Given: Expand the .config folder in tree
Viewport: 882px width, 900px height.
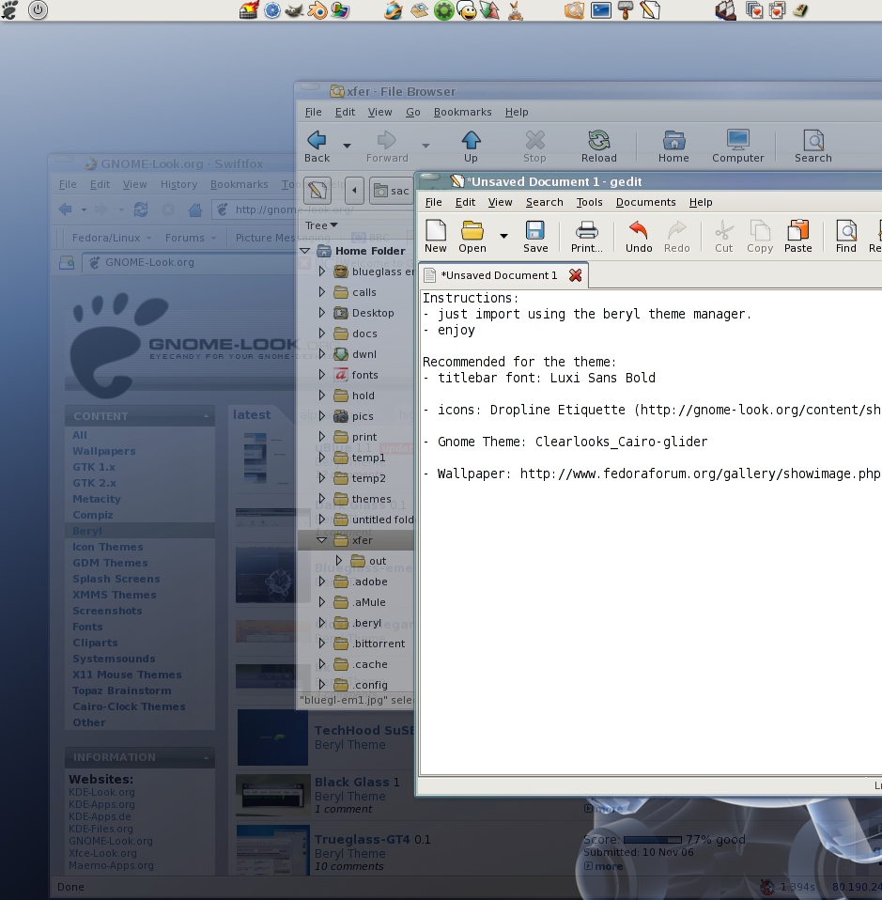Looking at the screenshot, I should coord(322,685).
